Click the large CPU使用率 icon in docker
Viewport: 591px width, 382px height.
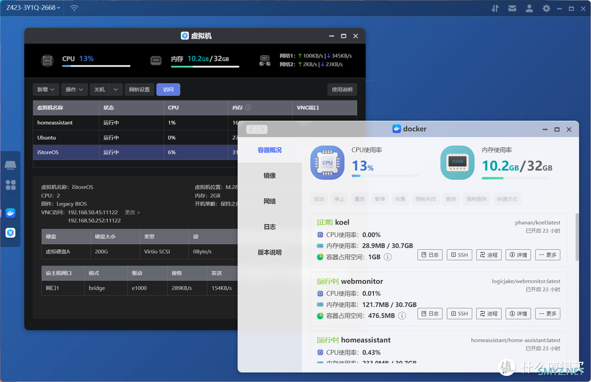327,163
